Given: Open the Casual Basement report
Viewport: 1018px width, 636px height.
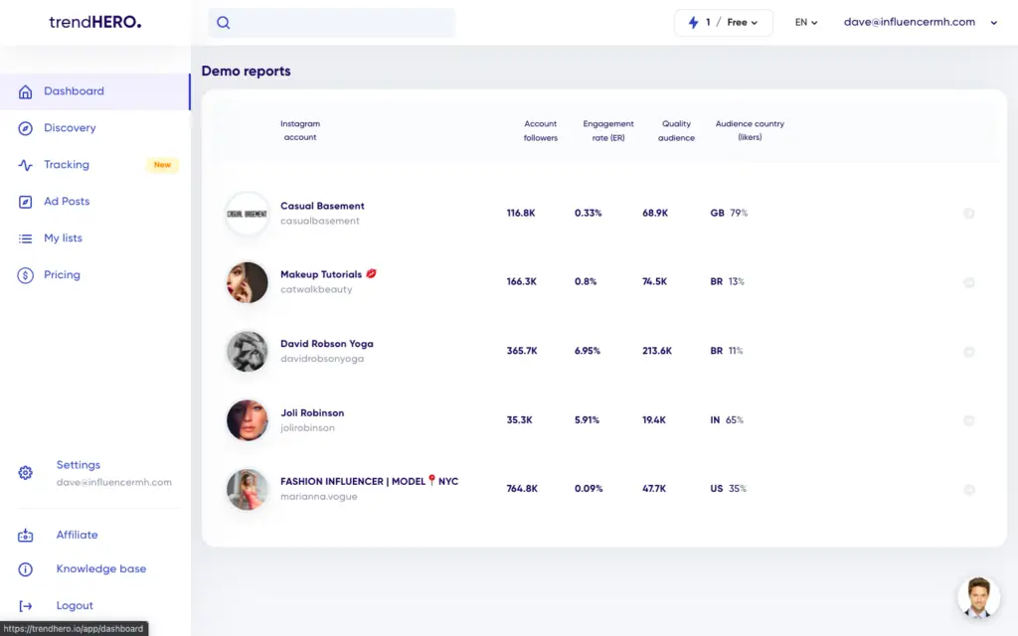Looking at the screenshot, I should tap(322, 207).
